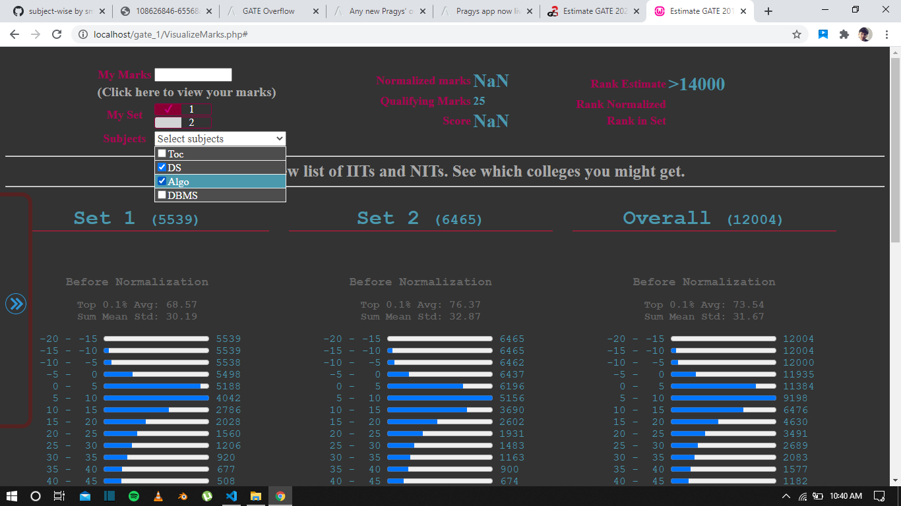
Task: Launch VLC media player from taskbar
Action: pyautogui.click(x=158, y=496)
